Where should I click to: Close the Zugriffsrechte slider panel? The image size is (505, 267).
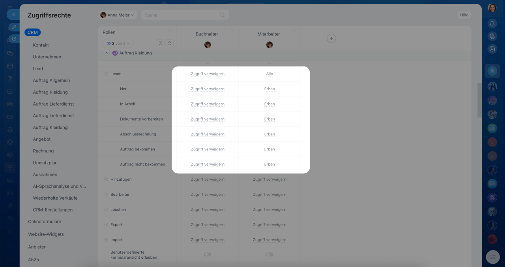tap(13, 15)
